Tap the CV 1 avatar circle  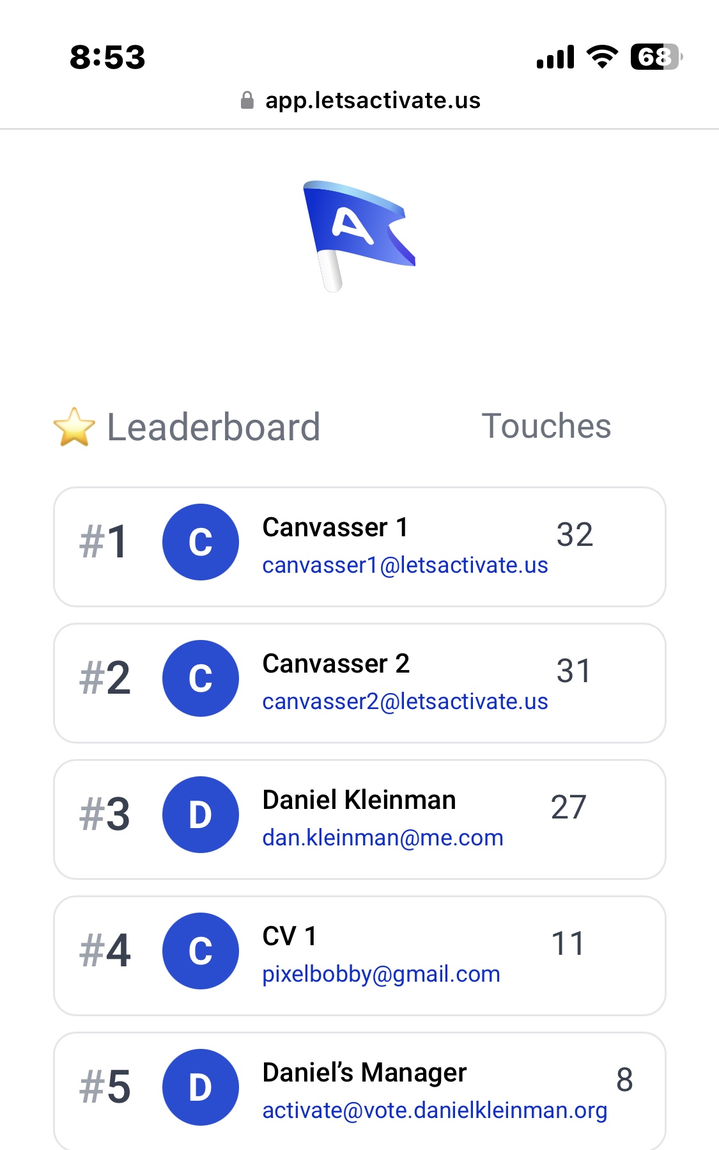point(201,951)
